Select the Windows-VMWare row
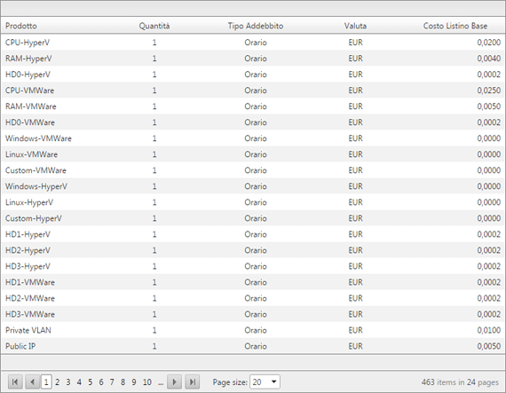 [x=253, y=138]
